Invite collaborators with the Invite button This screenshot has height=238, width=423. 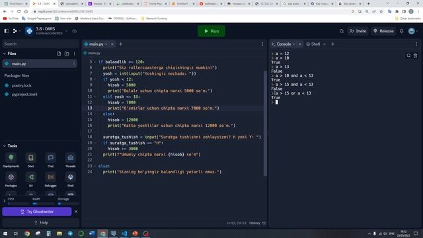coord(358,31)
